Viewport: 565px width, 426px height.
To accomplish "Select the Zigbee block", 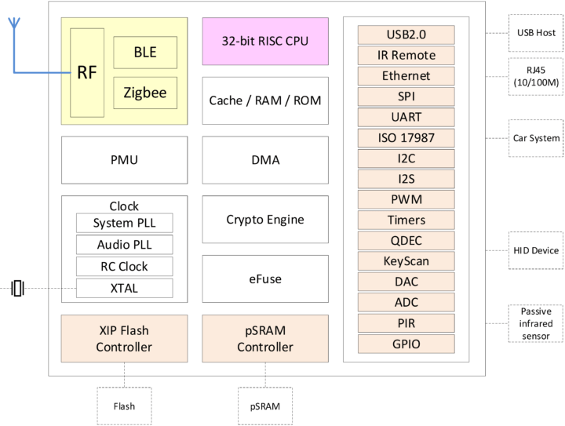I will point(145,93).
